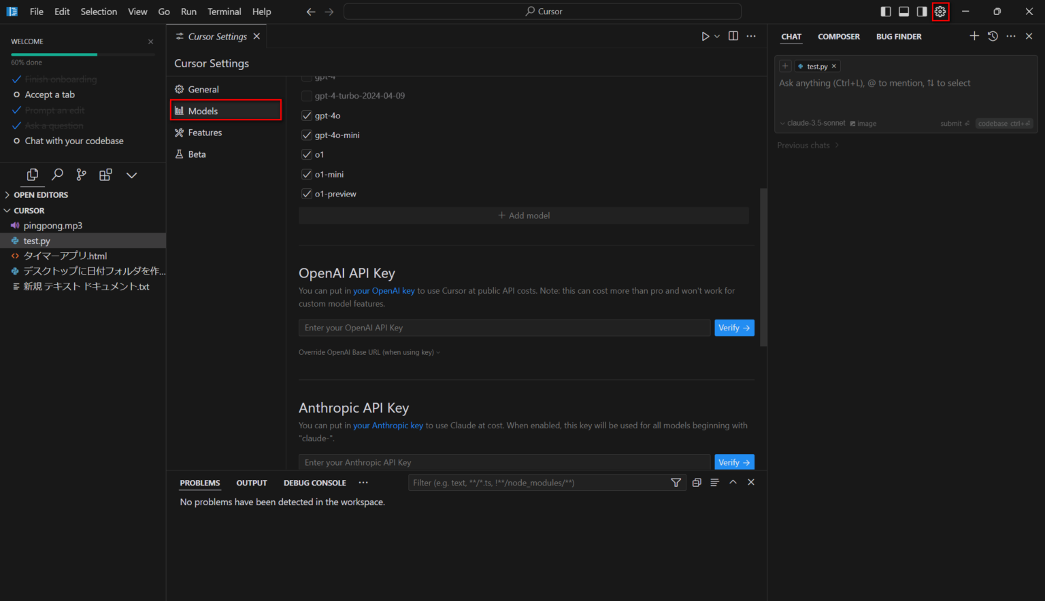This screenshot has width=1045, height=601.
Task: Toggle the primary side bar layout icon
Action: (x=886, y=12)
